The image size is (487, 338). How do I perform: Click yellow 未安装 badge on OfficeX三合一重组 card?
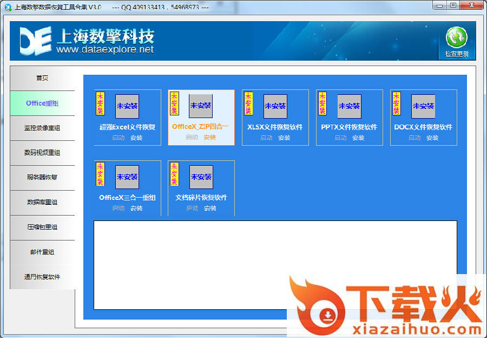[x=100, y=174]
